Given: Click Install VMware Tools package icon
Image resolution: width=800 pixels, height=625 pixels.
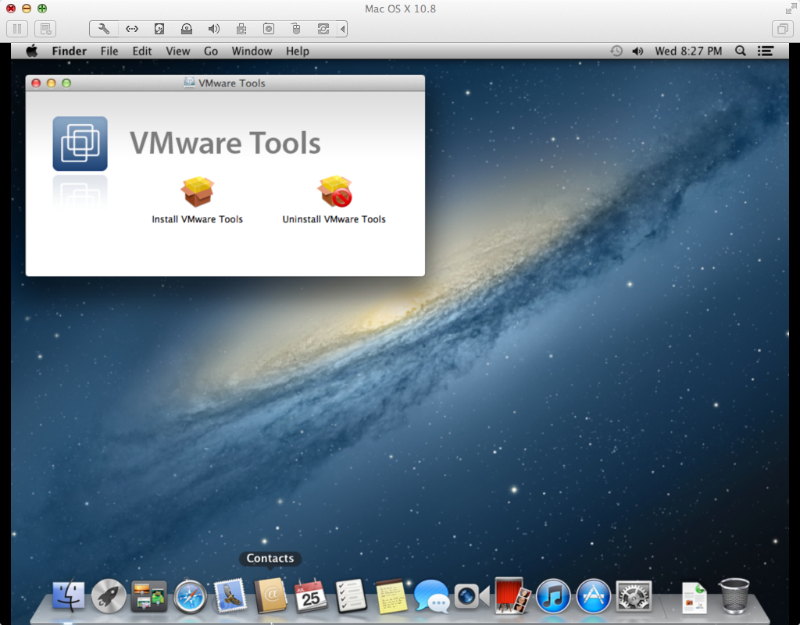Looking at the screenshot, I should [197, 191].
